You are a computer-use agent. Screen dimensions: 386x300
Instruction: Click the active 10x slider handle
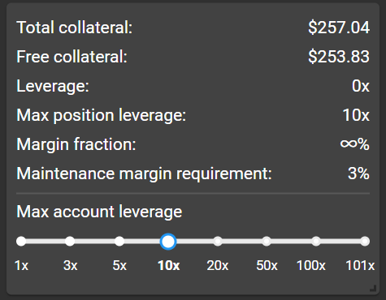(x=168, y=242)
